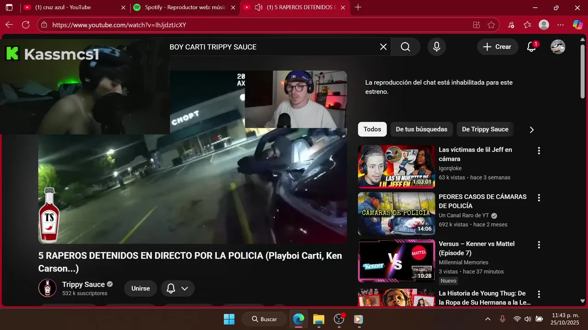The height and width of the screenshot is (330, 588).
Task: Show hidden system tray icons chevron
Action: tap(488, 319)
